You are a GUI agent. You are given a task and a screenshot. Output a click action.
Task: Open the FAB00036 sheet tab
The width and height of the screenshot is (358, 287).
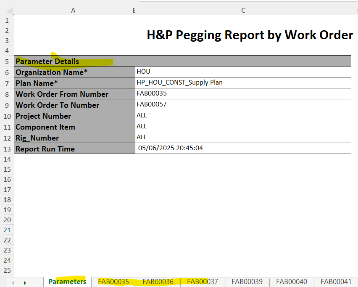(x=158, y=282)
